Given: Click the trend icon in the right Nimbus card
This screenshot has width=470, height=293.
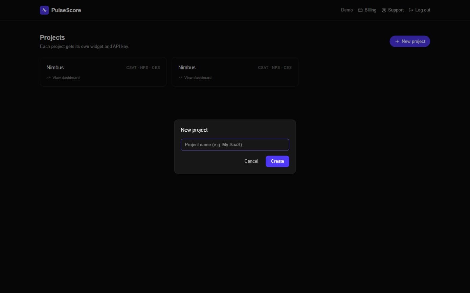Looking at the screenshot, I should pyautogui.click(x=180, y=78).
